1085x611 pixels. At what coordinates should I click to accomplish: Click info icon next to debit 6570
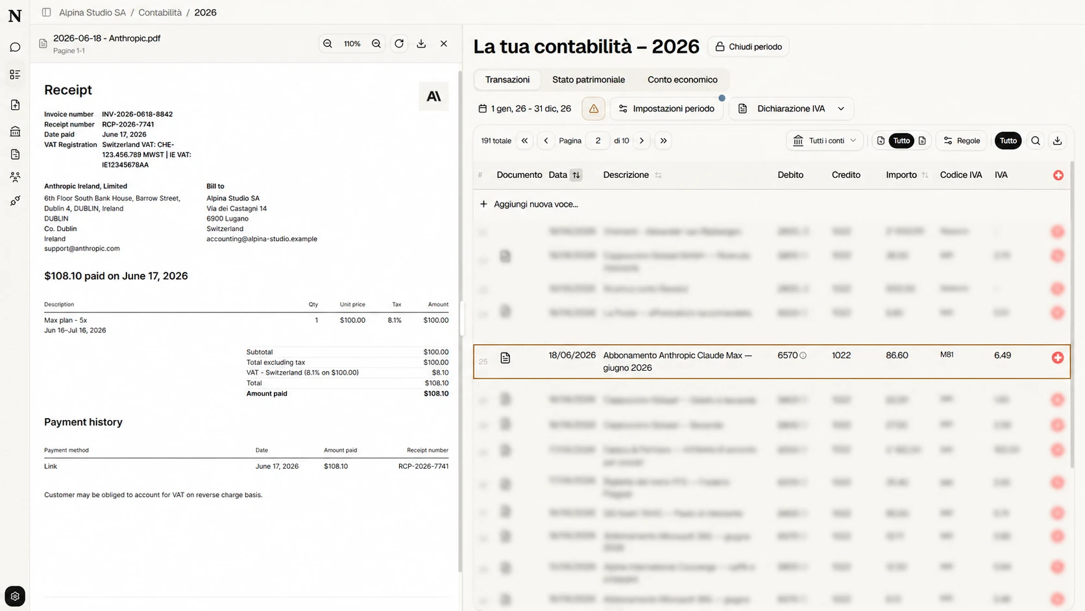pyautogui.click(x=803, y=355)
